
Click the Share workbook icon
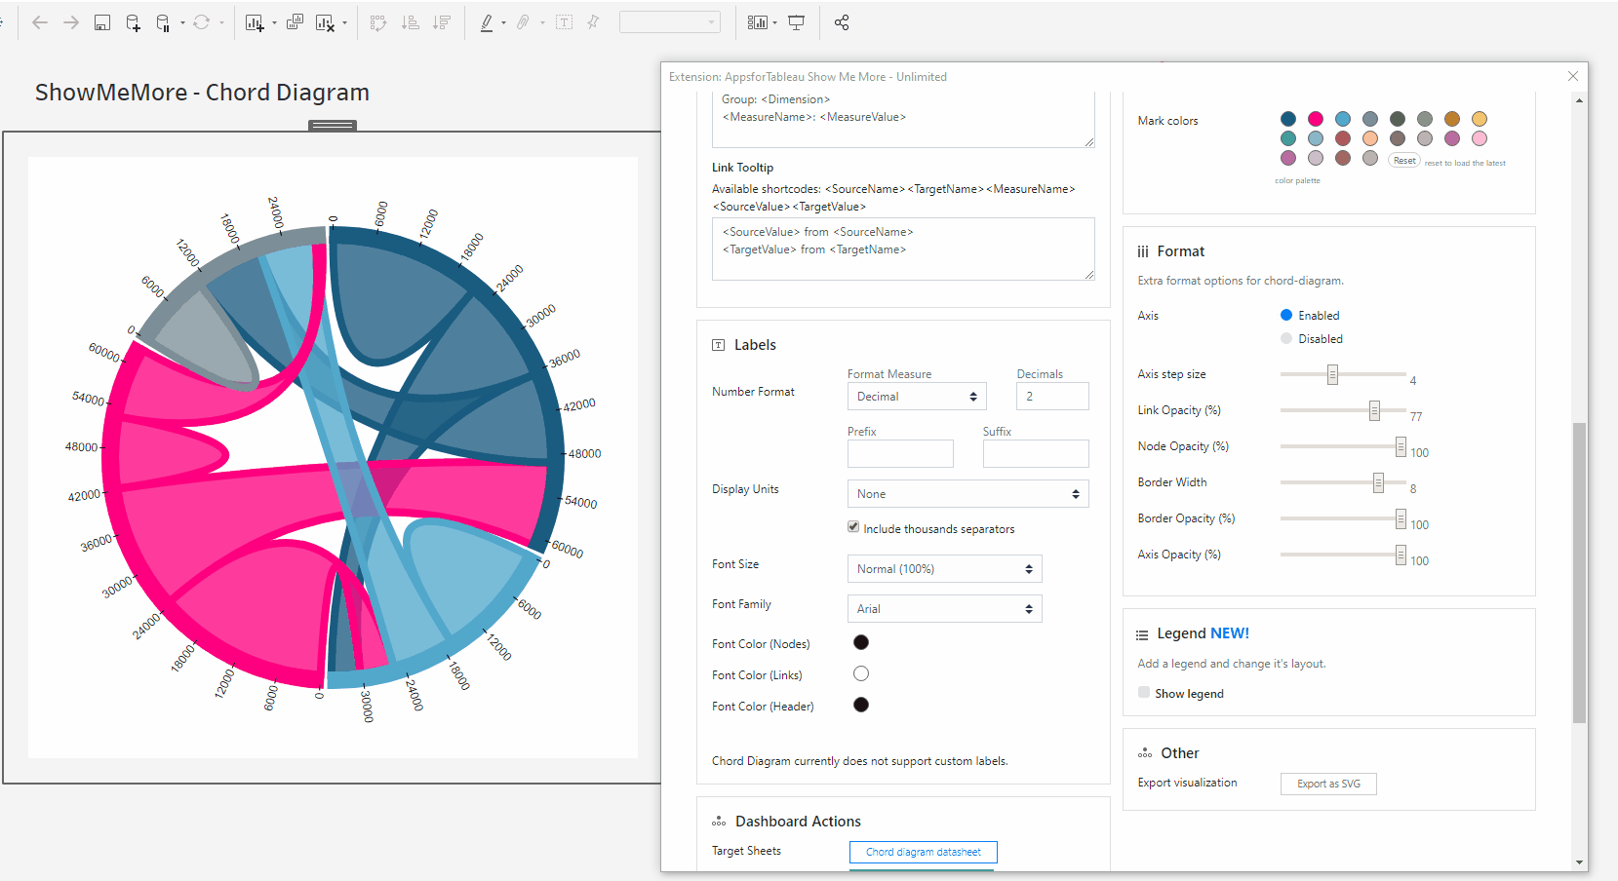[x=842, y=22]
